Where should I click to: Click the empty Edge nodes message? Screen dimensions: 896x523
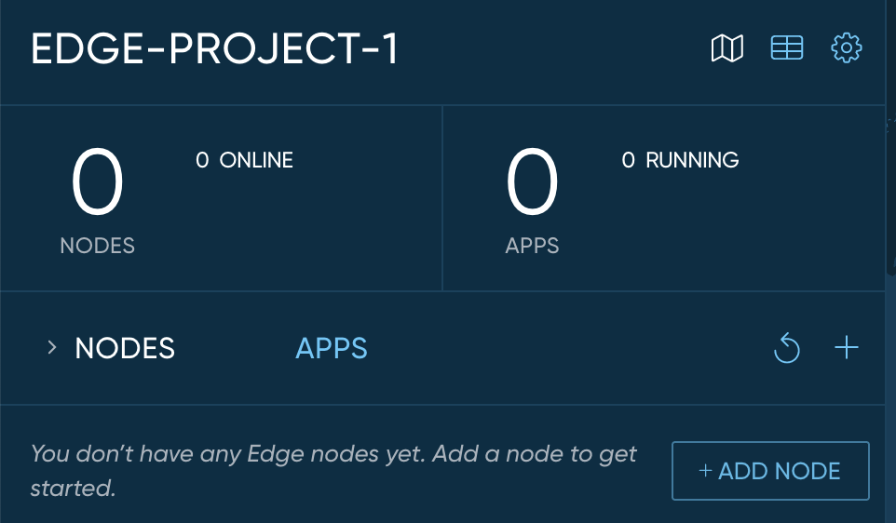[x=333, y=470]
